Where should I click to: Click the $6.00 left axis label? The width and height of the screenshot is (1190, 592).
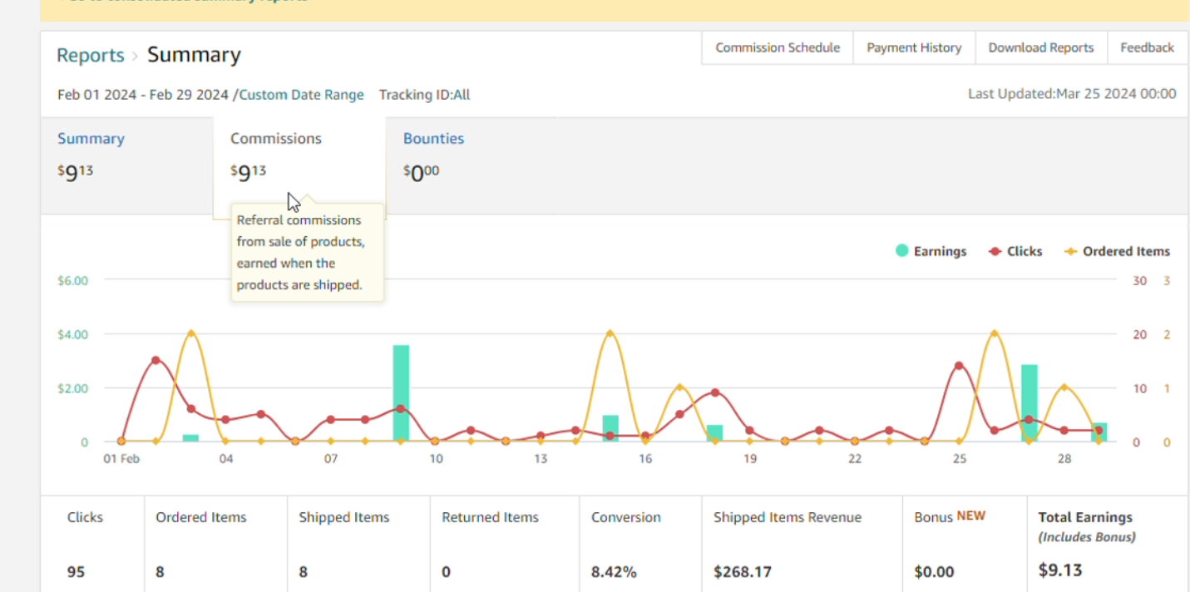[x=72, y=280]
